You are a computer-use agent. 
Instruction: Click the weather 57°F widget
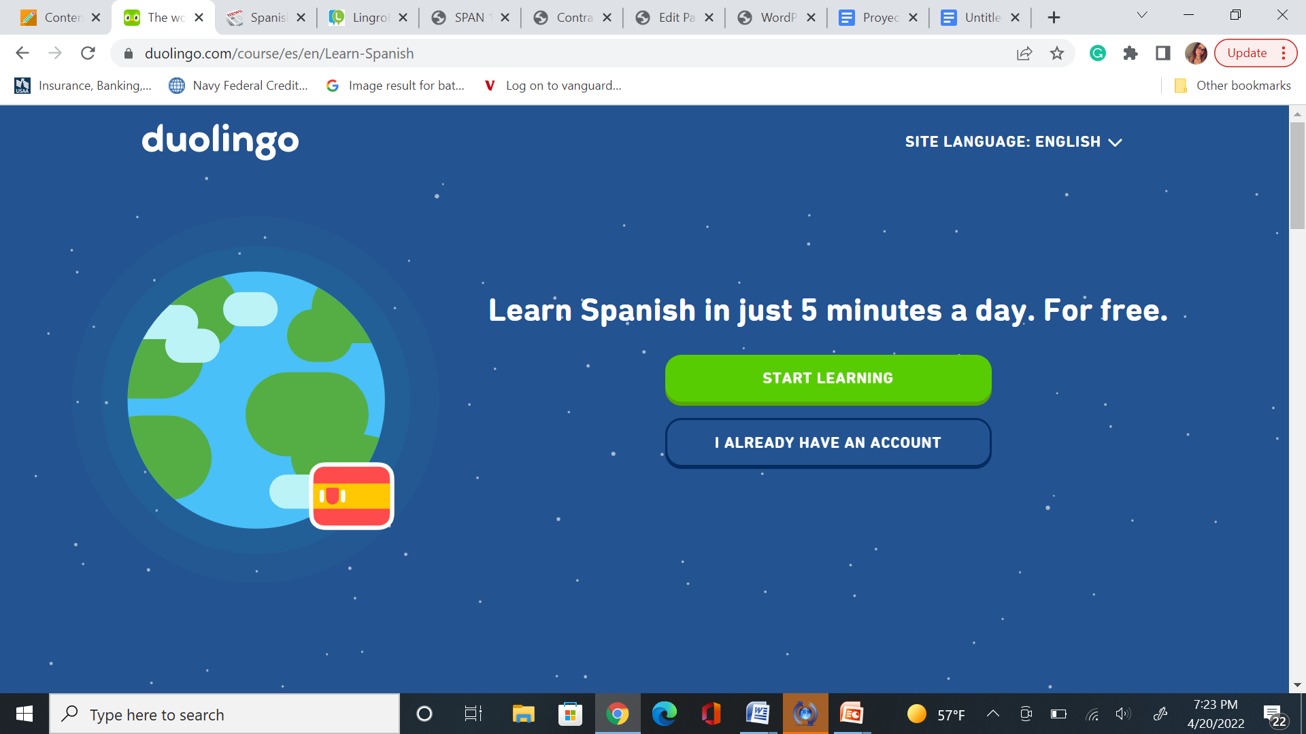point(937,714)
